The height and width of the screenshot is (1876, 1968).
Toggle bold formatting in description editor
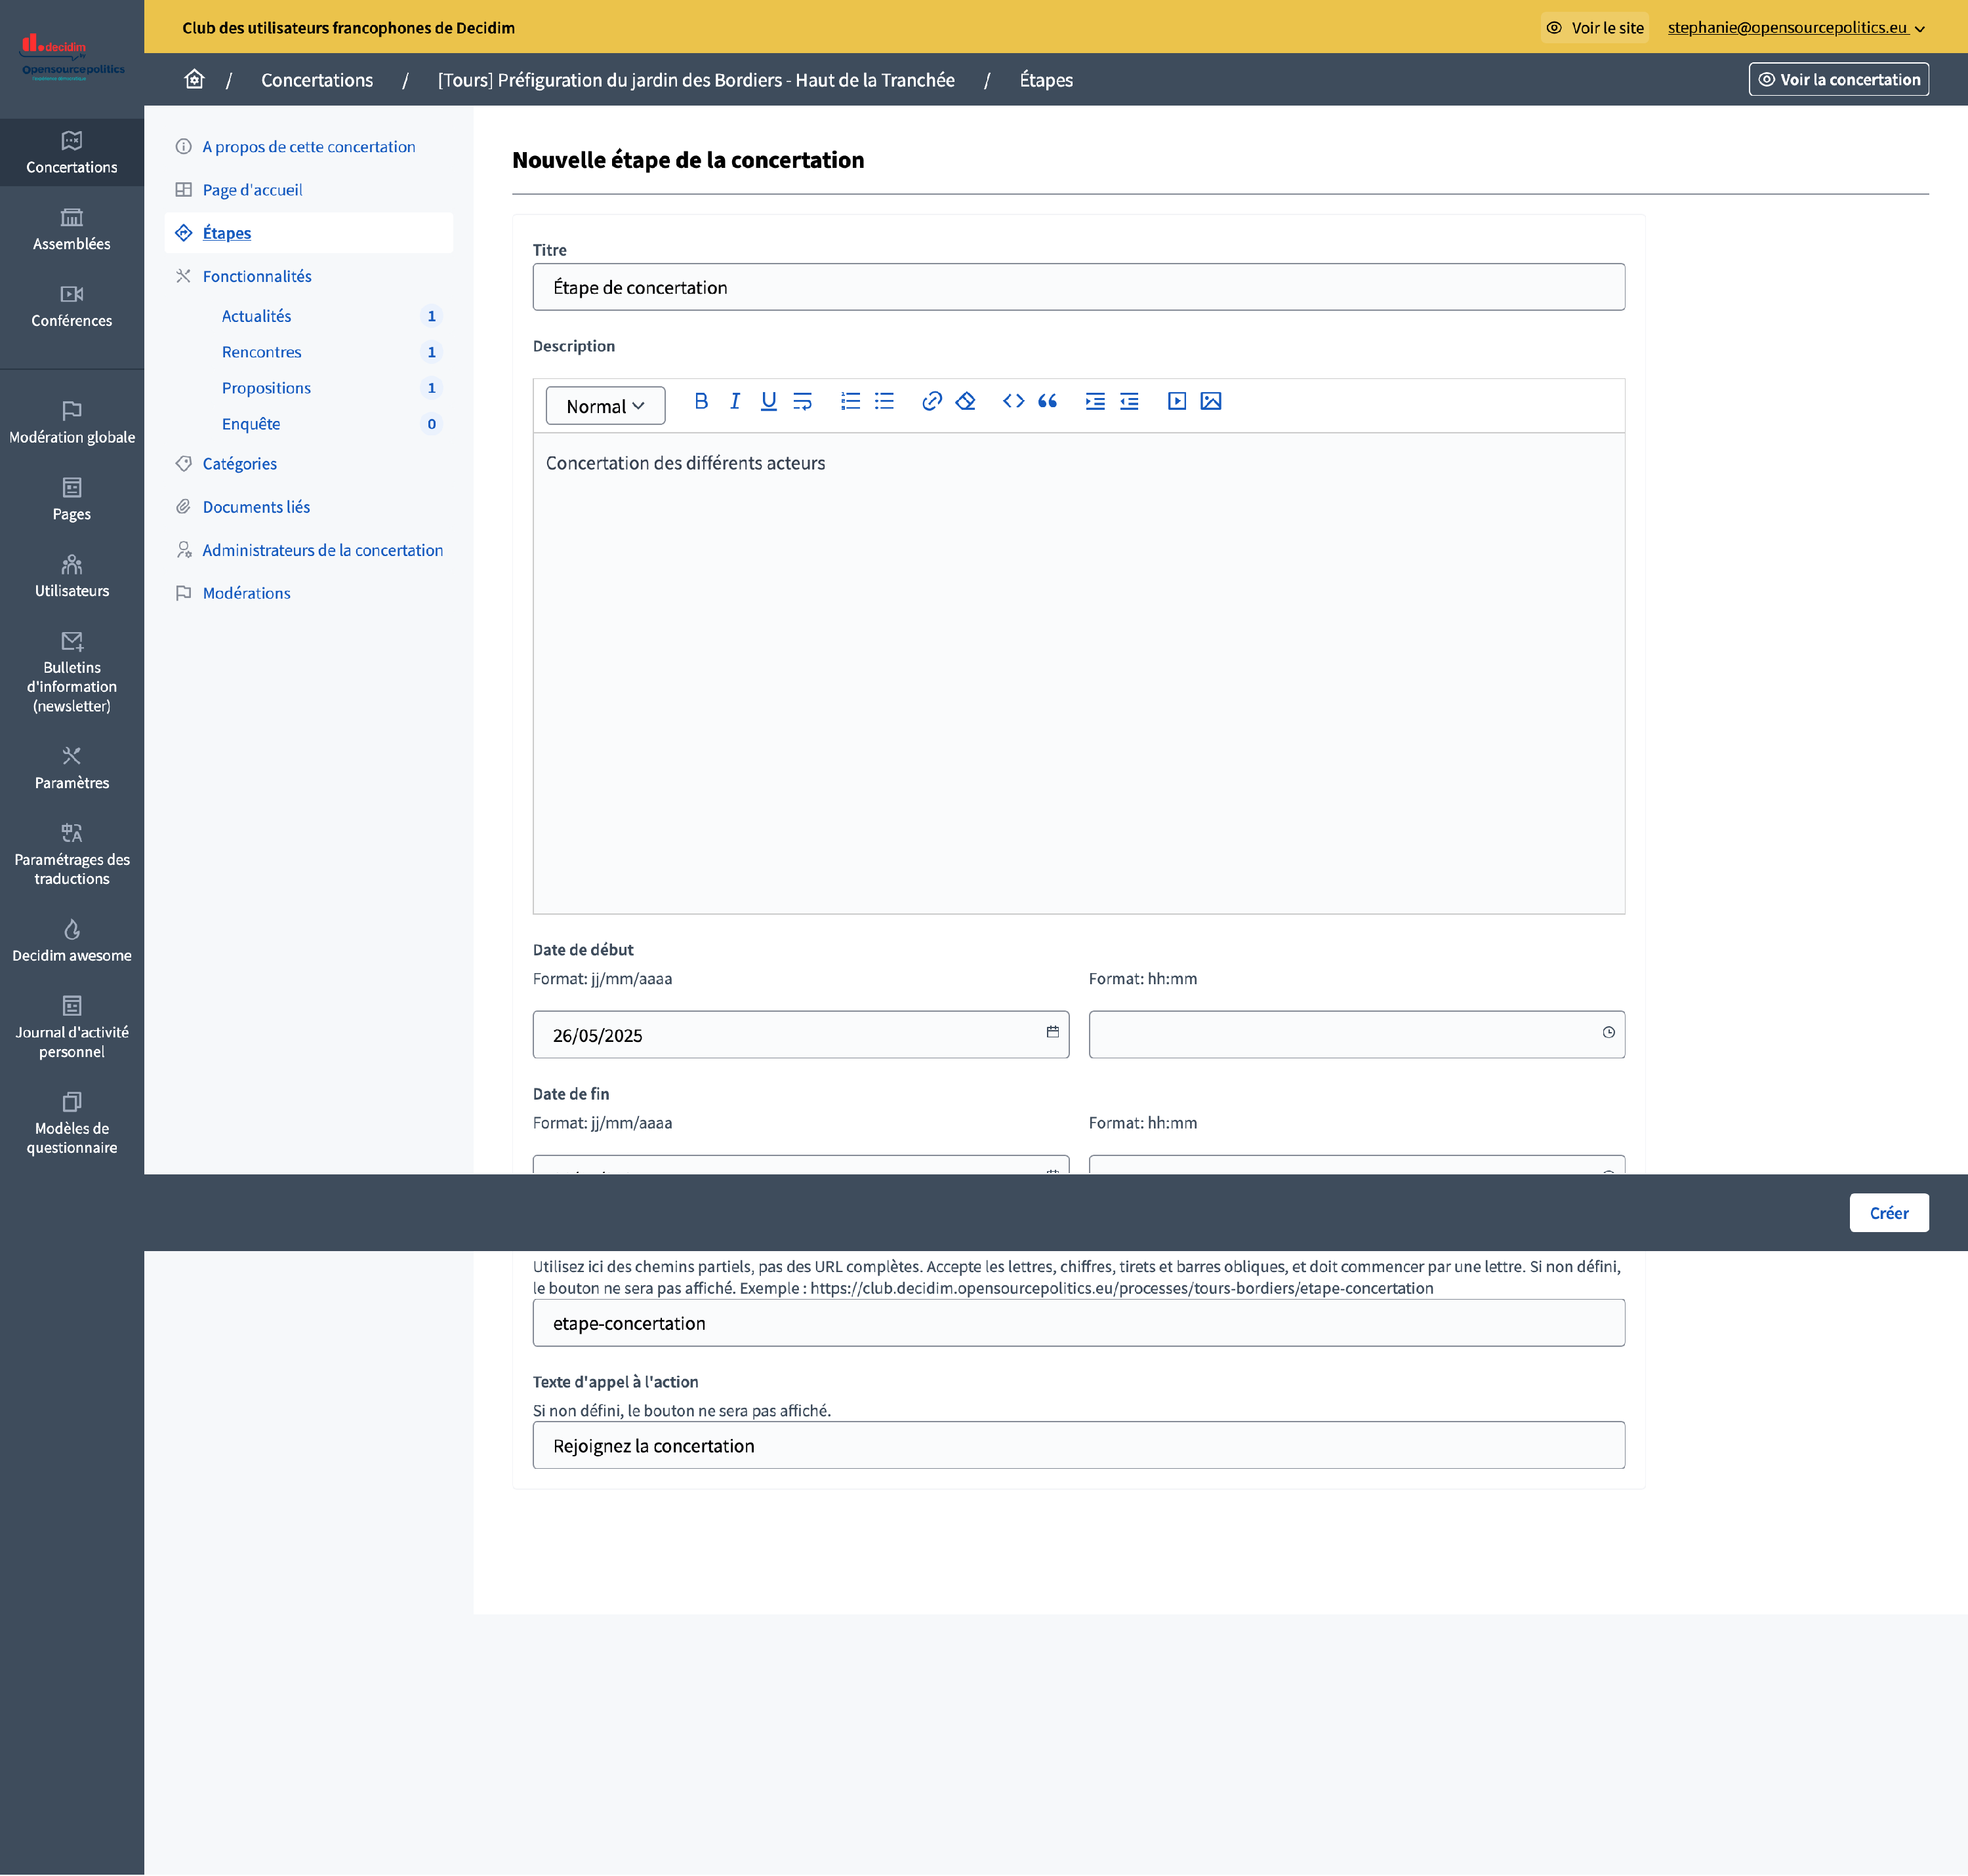tap(701, 401)
